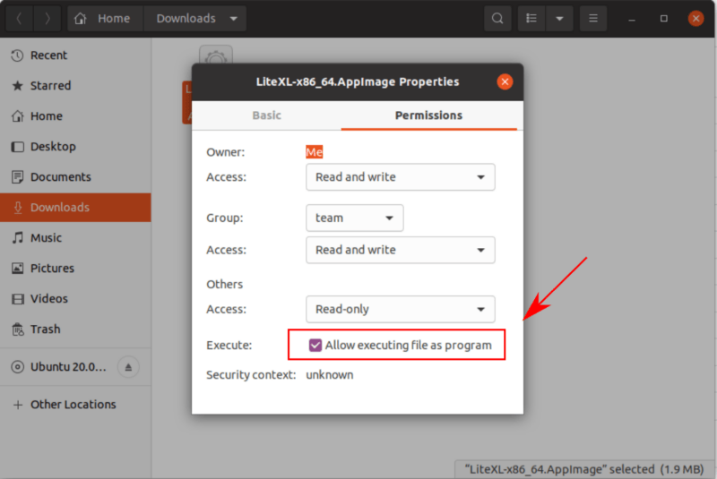Open the hamburger menu in header bar
717x479 pixels.
coord(592,18)
